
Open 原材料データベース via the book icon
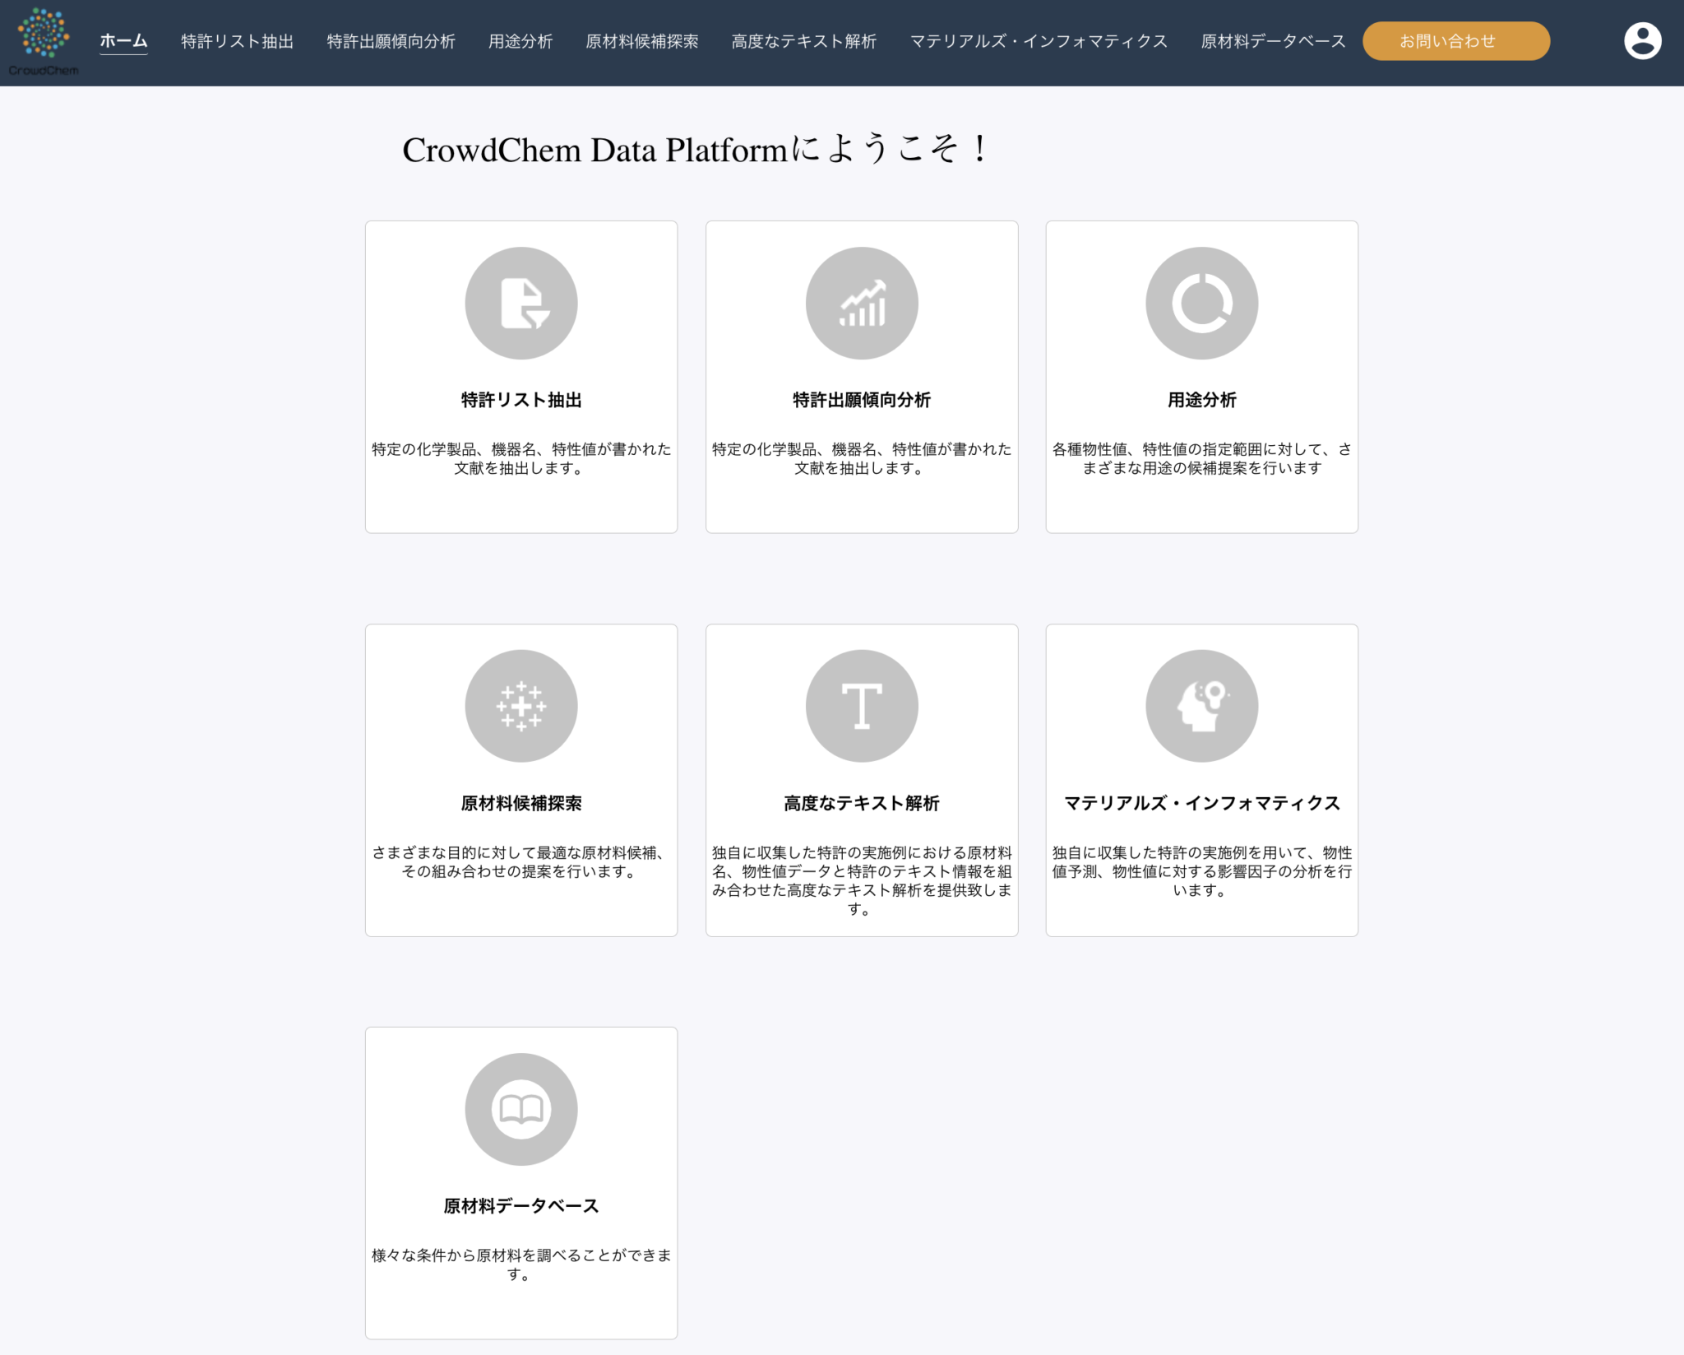[521, 1108]
